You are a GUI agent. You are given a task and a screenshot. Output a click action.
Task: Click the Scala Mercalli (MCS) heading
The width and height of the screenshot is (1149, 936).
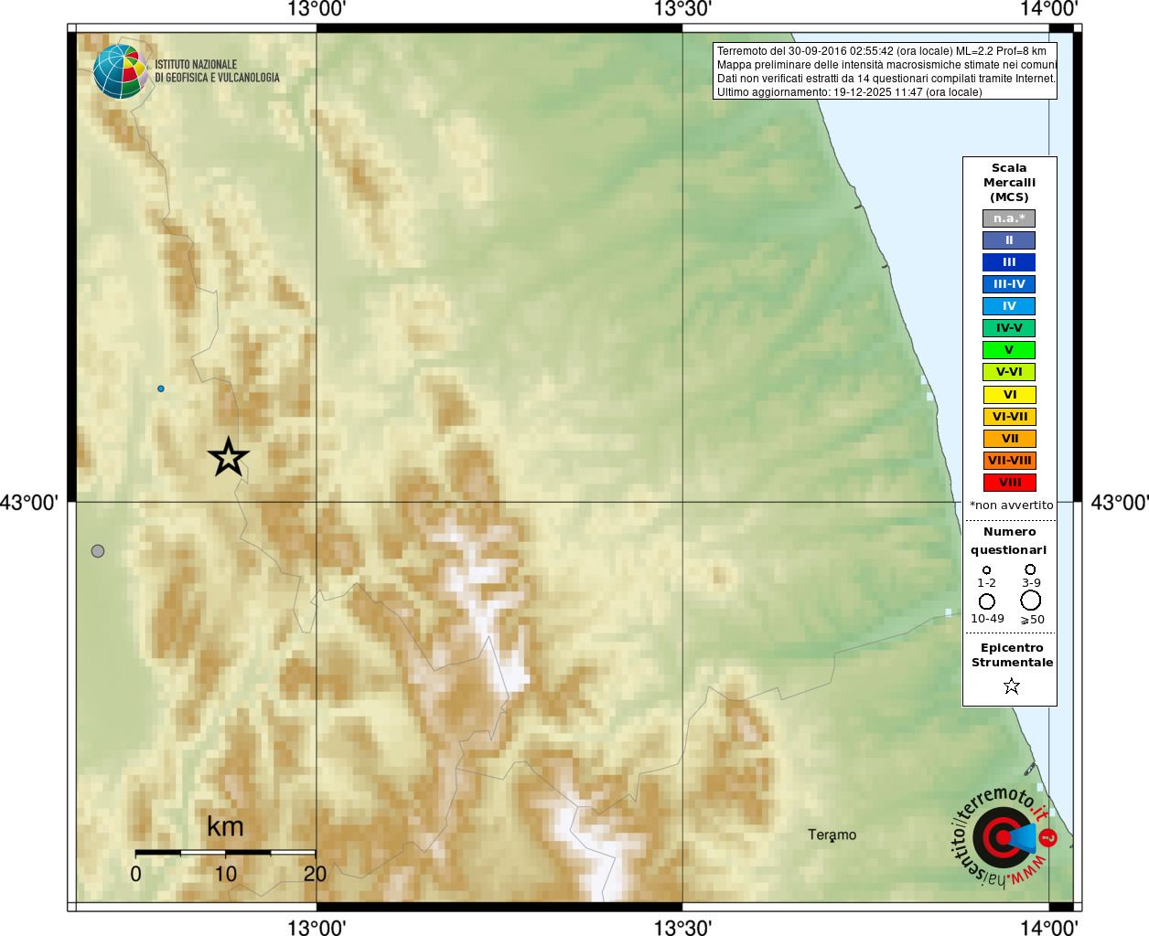coord(1009,182)
